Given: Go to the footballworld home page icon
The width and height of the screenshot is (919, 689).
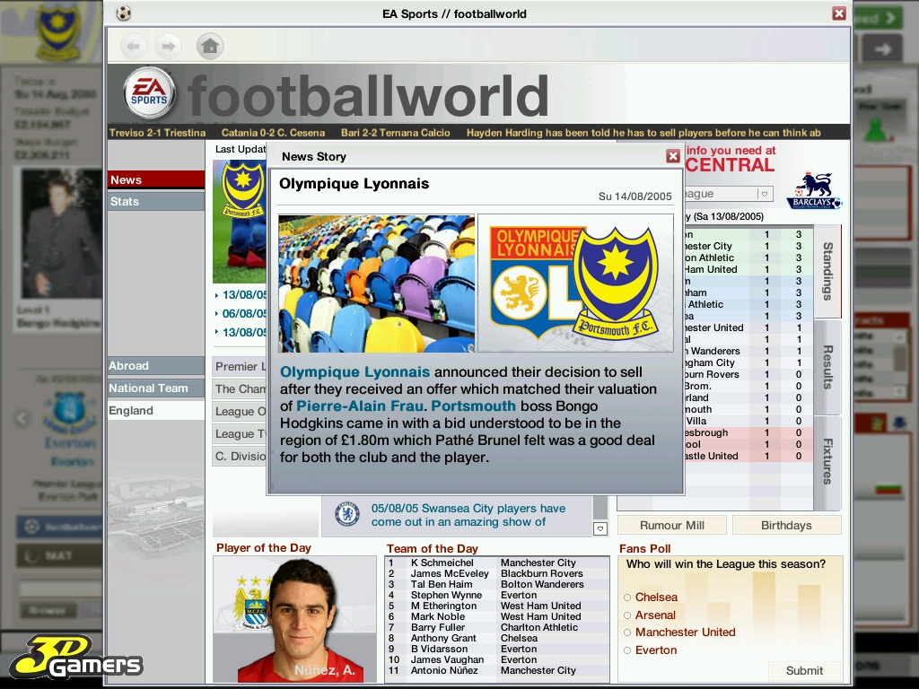Looking at the screenshot, I should click(x=209, y=45).
